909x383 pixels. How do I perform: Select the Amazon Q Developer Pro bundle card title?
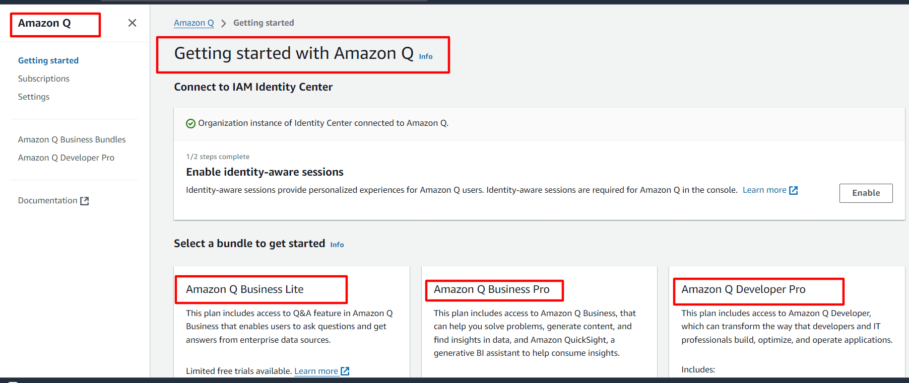(743, 289)
